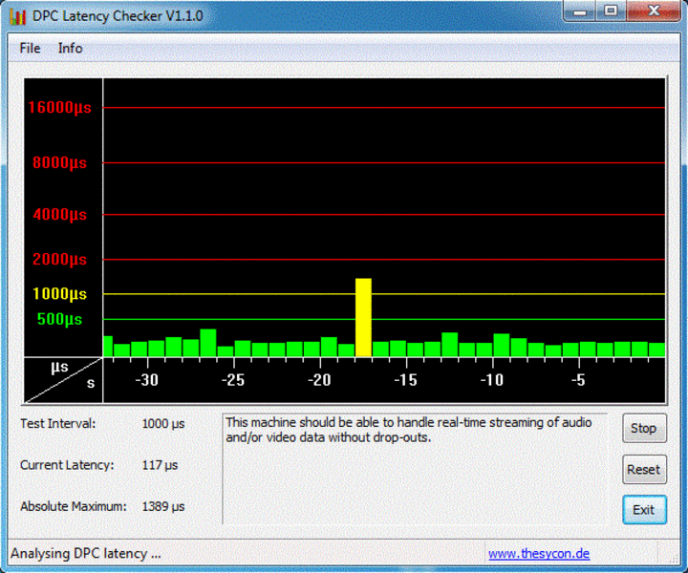Click the Current Latency label
Screen dimensions: 688x573
pos(67,465)
